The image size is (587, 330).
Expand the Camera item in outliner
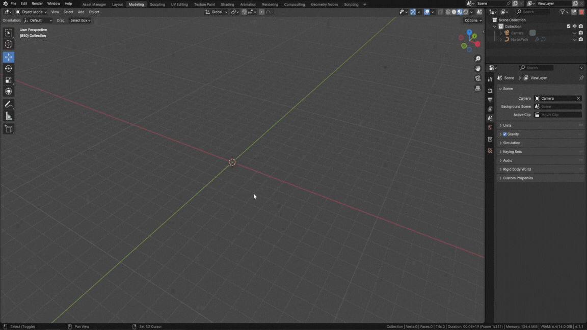click(501, 33)
